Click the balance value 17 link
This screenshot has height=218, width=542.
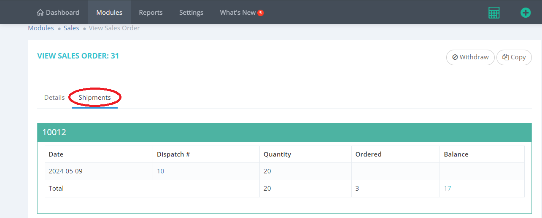click(x=448, y=189)
